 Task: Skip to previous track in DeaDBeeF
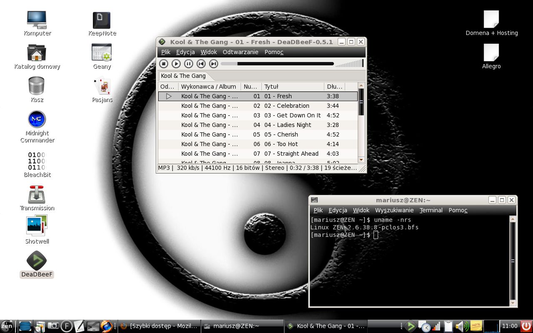coord(201,64)
